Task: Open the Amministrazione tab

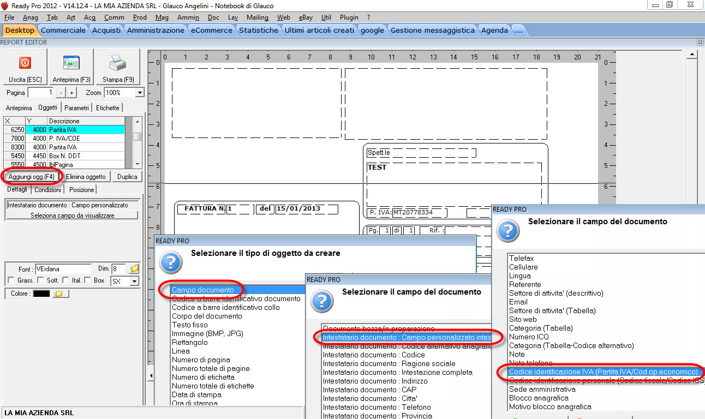Action: click(x=156, y=30)
